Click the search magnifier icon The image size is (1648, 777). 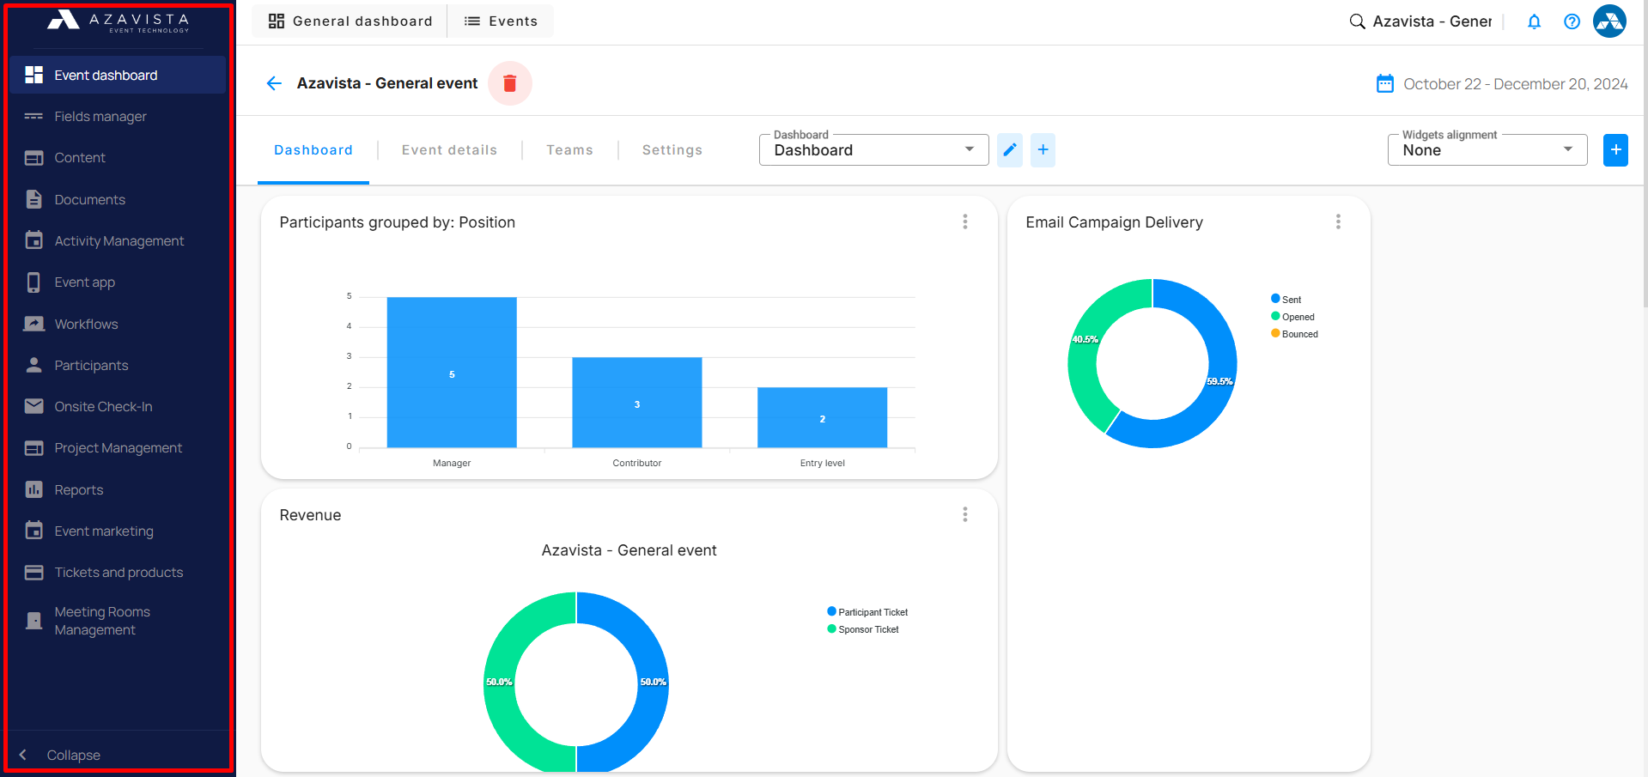click(x=1357, y=21)
